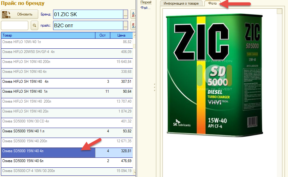Click the price list scrollbar up arrow
The image size is (288, 177).
pyautogui.click(x=134, y=35)
